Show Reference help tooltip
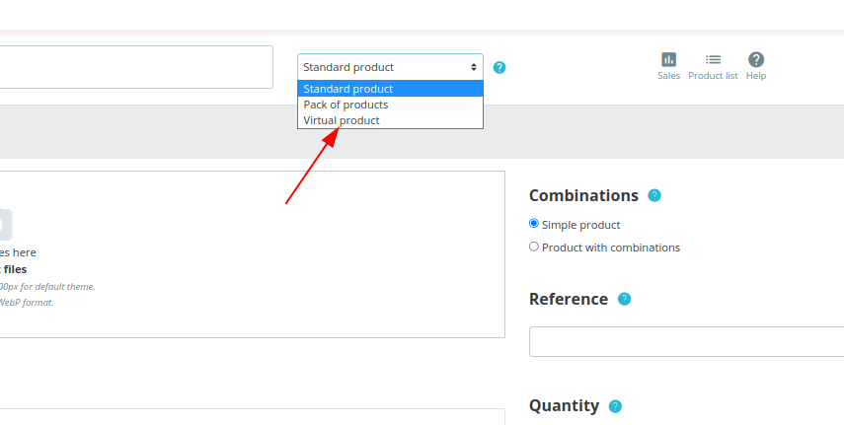The image size is (844, 425). tap(624, 299)
